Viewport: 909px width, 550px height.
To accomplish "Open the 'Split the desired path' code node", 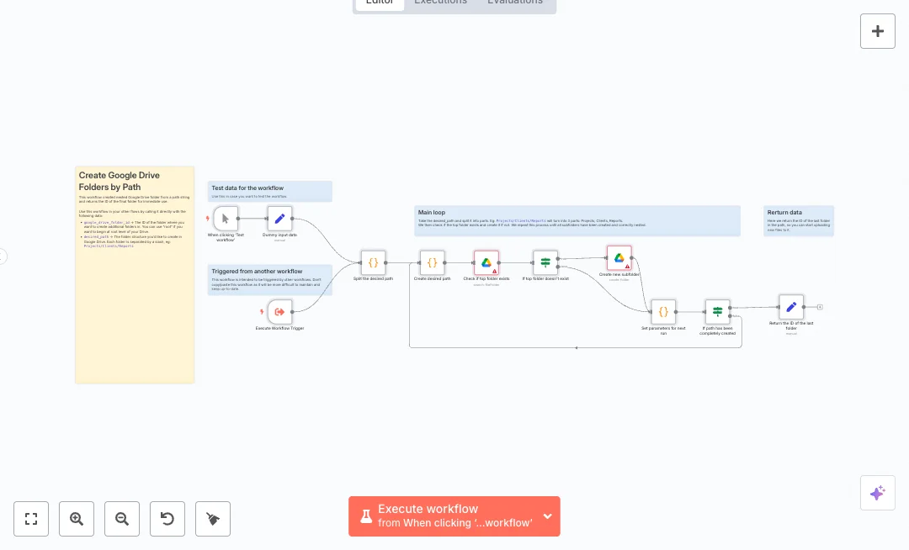I will [x=373, y=262].
